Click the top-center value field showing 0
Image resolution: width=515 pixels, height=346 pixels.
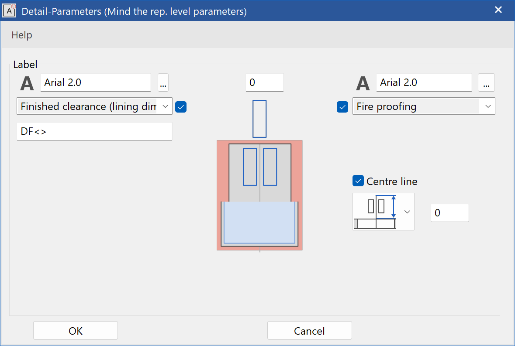click(x=264, y=82)
